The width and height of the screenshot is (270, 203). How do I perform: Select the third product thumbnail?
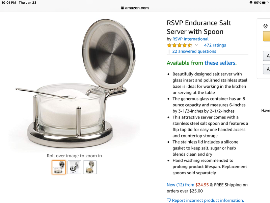point(90,167)
